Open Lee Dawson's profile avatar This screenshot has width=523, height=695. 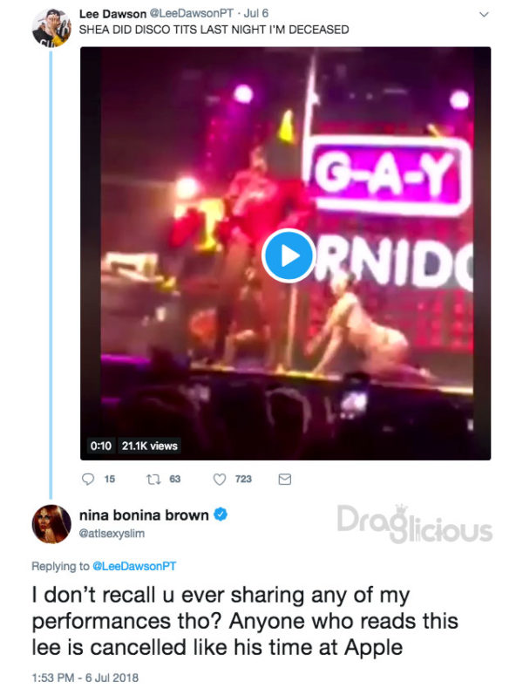pyautogui.click(x=51, y=28)
